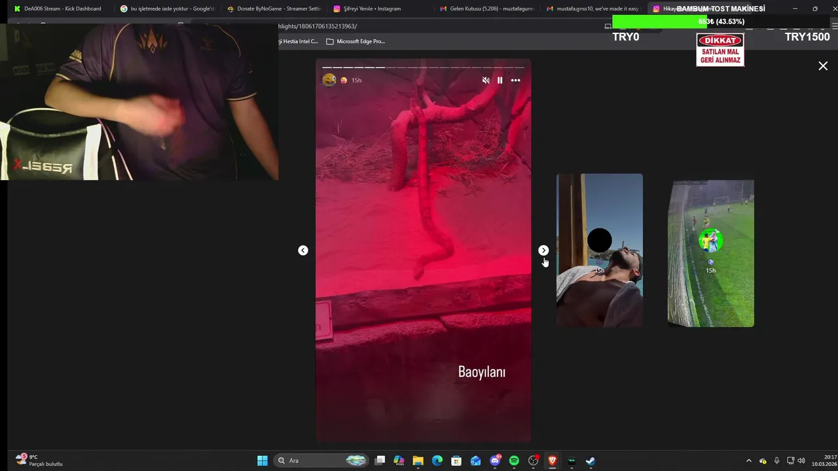This screenshot has width=838, height=471.
Task: Open Outlook from the taskbar
Action: point(476,461)
